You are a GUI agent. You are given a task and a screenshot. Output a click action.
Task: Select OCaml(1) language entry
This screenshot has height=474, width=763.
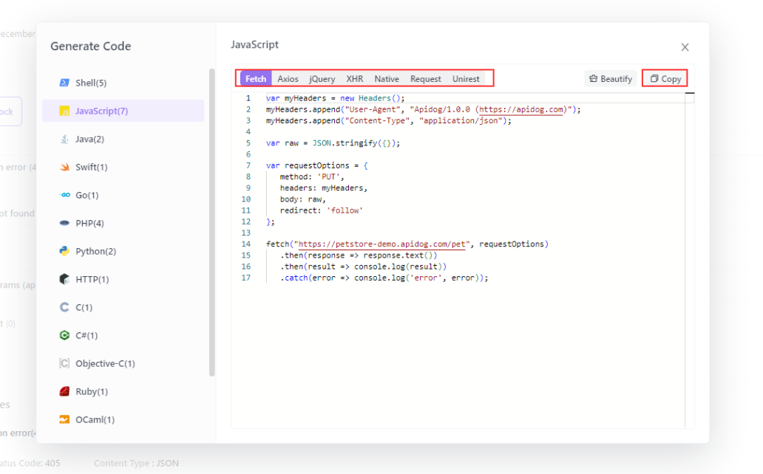123,419
